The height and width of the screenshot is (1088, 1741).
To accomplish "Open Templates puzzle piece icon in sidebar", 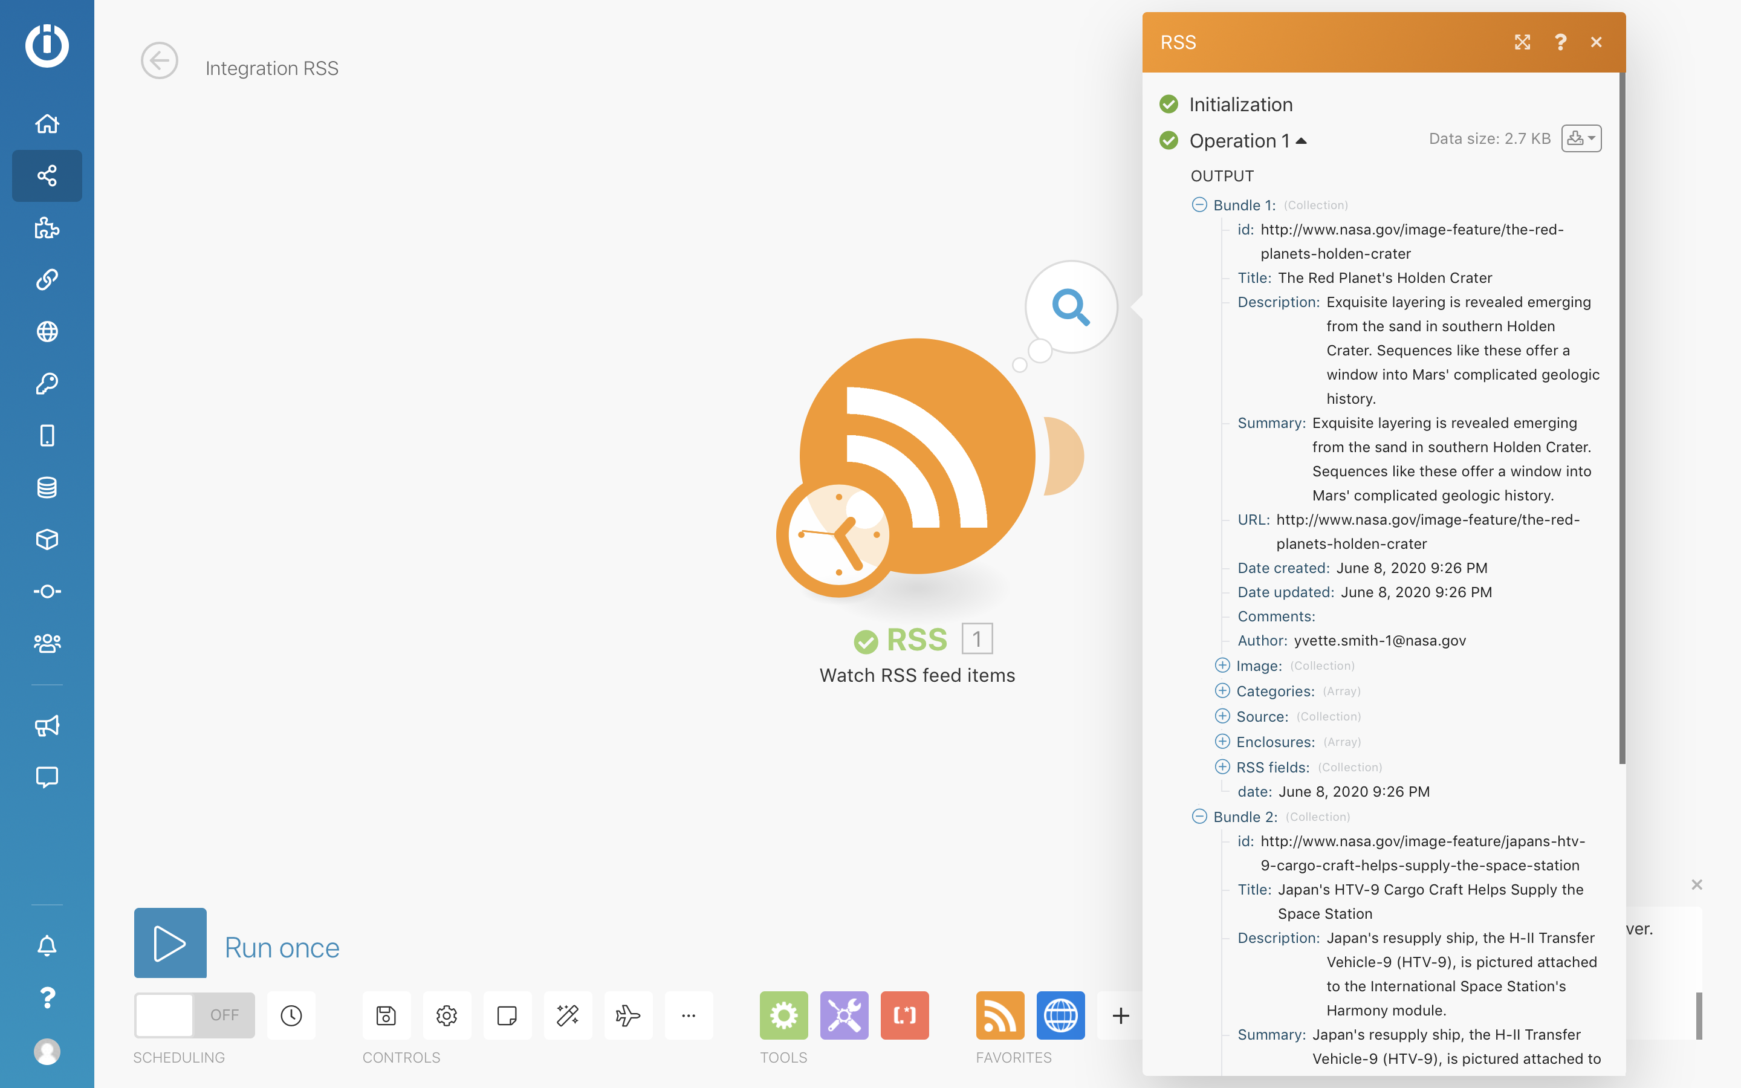I will click(47, 227).
